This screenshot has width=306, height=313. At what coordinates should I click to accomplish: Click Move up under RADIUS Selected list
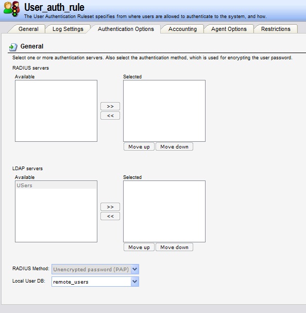(x=139, y=147)
